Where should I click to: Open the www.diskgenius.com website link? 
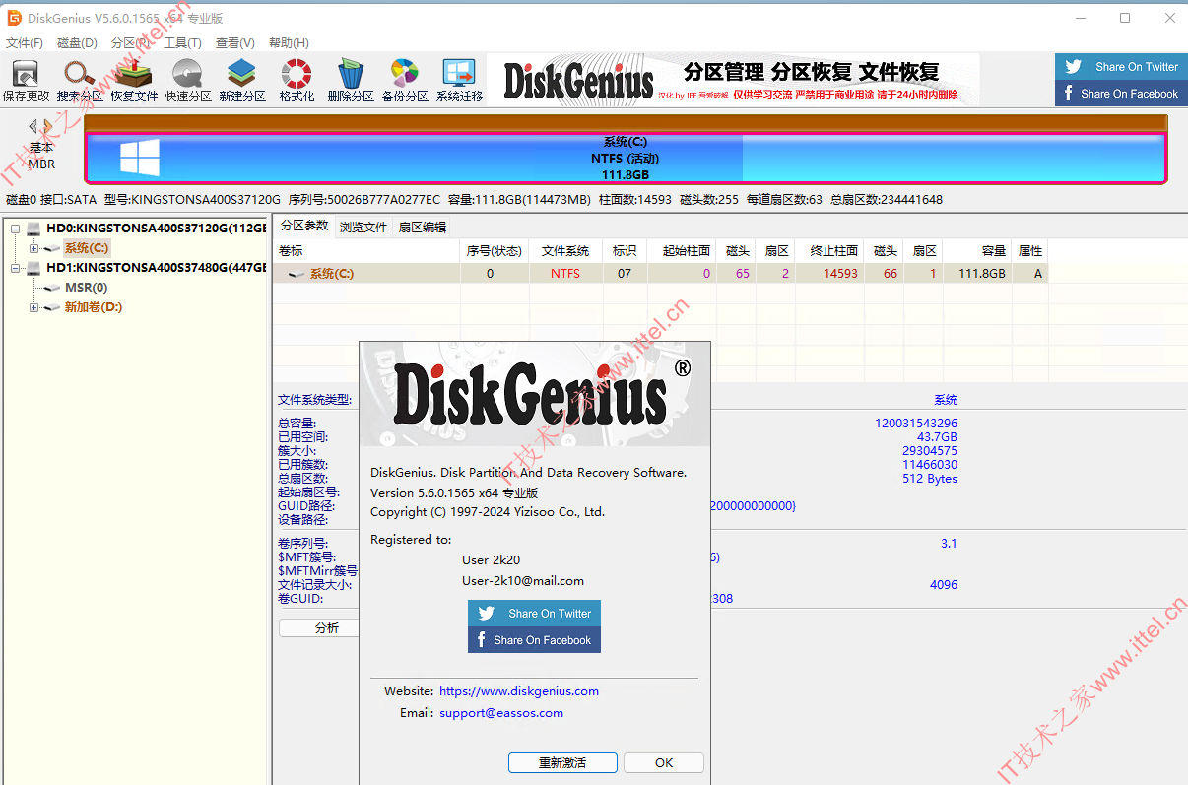click(x=519, y=691)
